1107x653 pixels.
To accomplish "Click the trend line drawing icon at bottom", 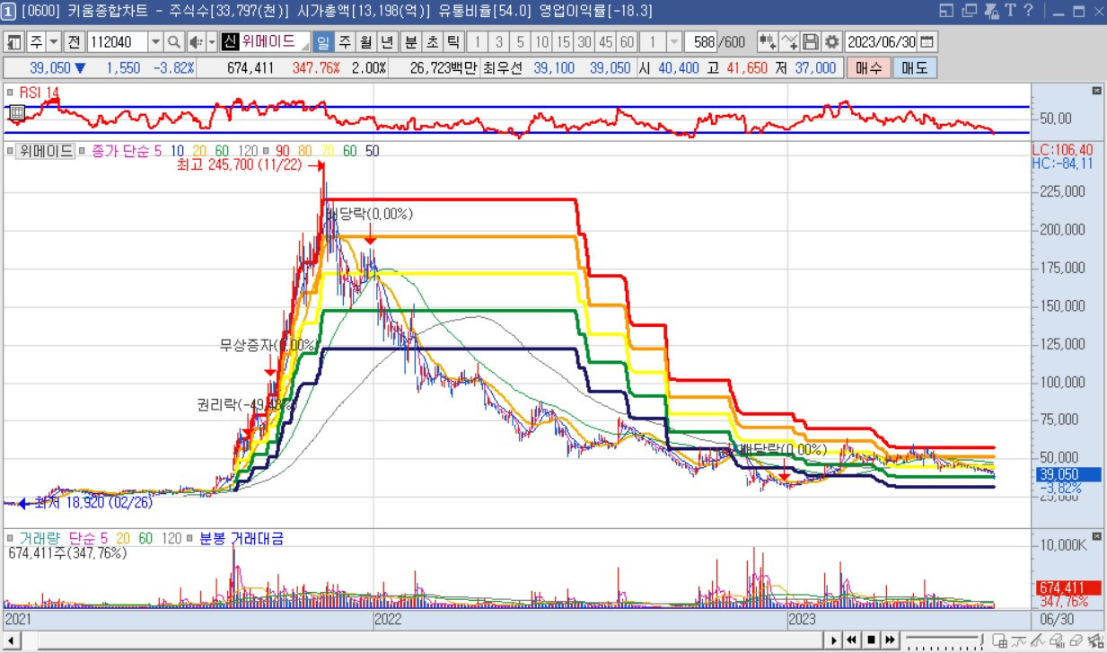I will click(x=1019, y=640).
